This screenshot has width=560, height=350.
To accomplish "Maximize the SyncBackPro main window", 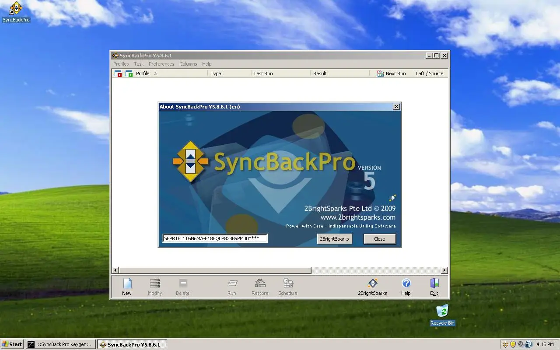I will pos(437,56).
